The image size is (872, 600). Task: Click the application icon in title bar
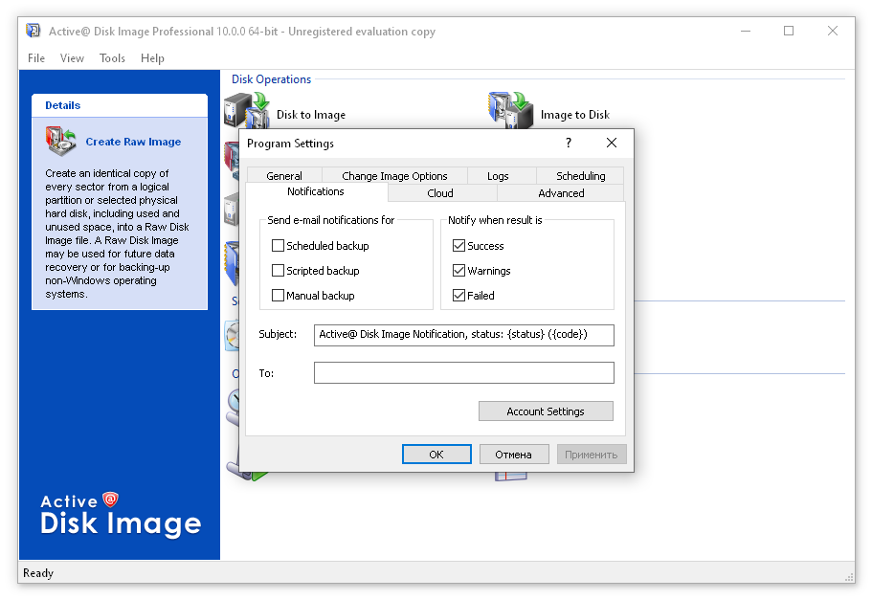click(34, 31)
